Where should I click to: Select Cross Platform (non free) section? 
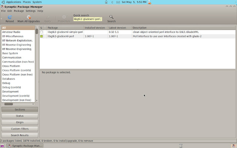tap(18, 74)
